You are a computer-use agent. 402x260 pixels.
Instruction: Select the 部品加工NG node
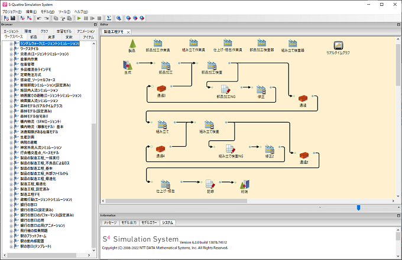pyautogui.click(x=225, y=89)
